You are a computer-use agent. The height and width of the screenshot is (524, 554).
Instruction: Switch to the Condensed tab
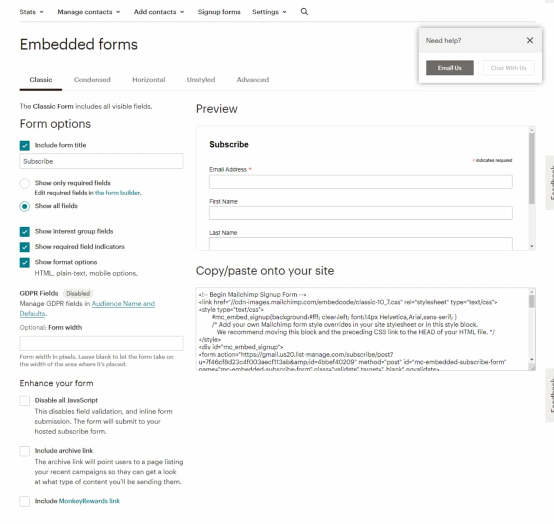pos(92,79)
